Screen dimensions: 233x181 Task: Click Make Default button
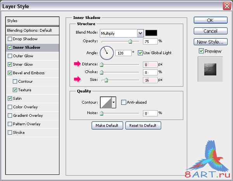pos(107,126)
